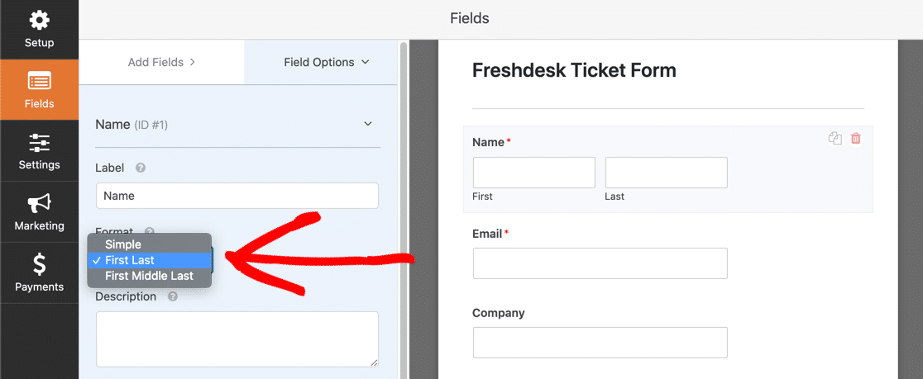This screenshot has width=923, height=379.
Task: Open the Setup gear icon
Action: [x=39, y=20]
